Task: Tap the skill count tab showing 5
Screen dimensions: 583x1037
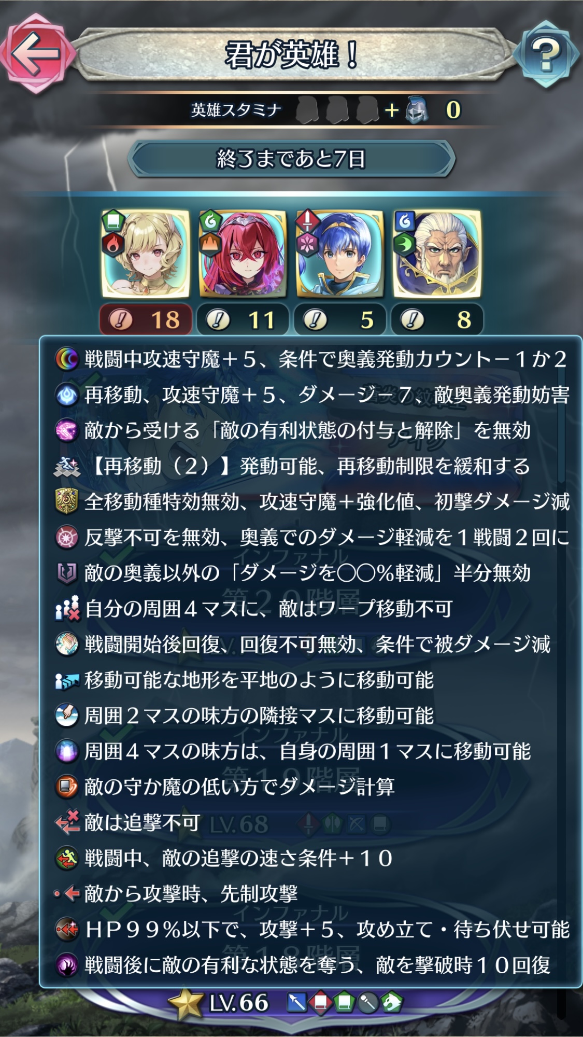Action: coord(339,319)
